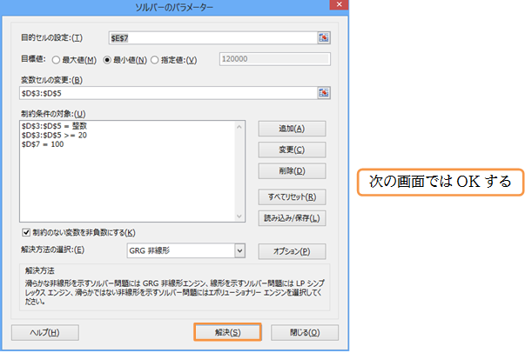Screen dimensions: 525x353
Task: Open solver options with オプション button
Action: pos(293,251)
